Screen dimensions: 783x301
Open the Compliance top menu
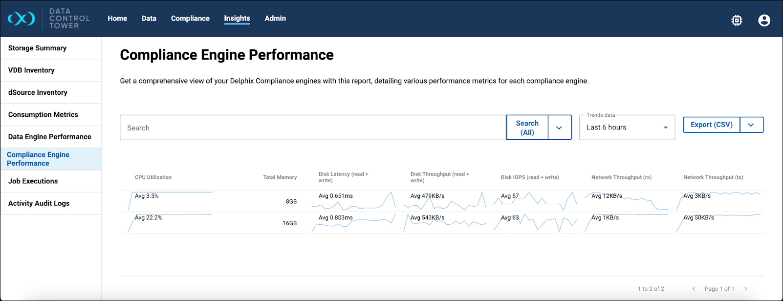pyautogui.click(x=190, y=19)
